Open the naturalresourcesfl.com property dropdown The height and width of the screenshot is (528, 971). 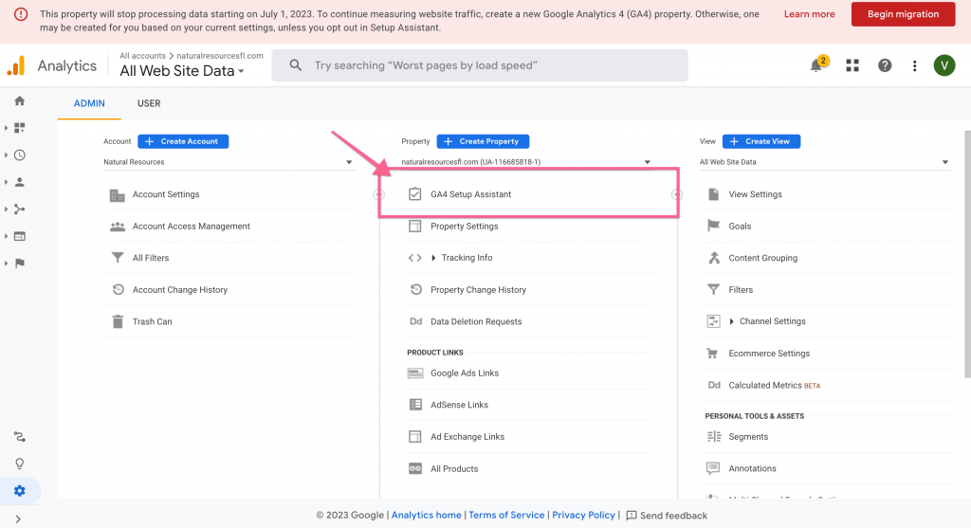point(527,162)
